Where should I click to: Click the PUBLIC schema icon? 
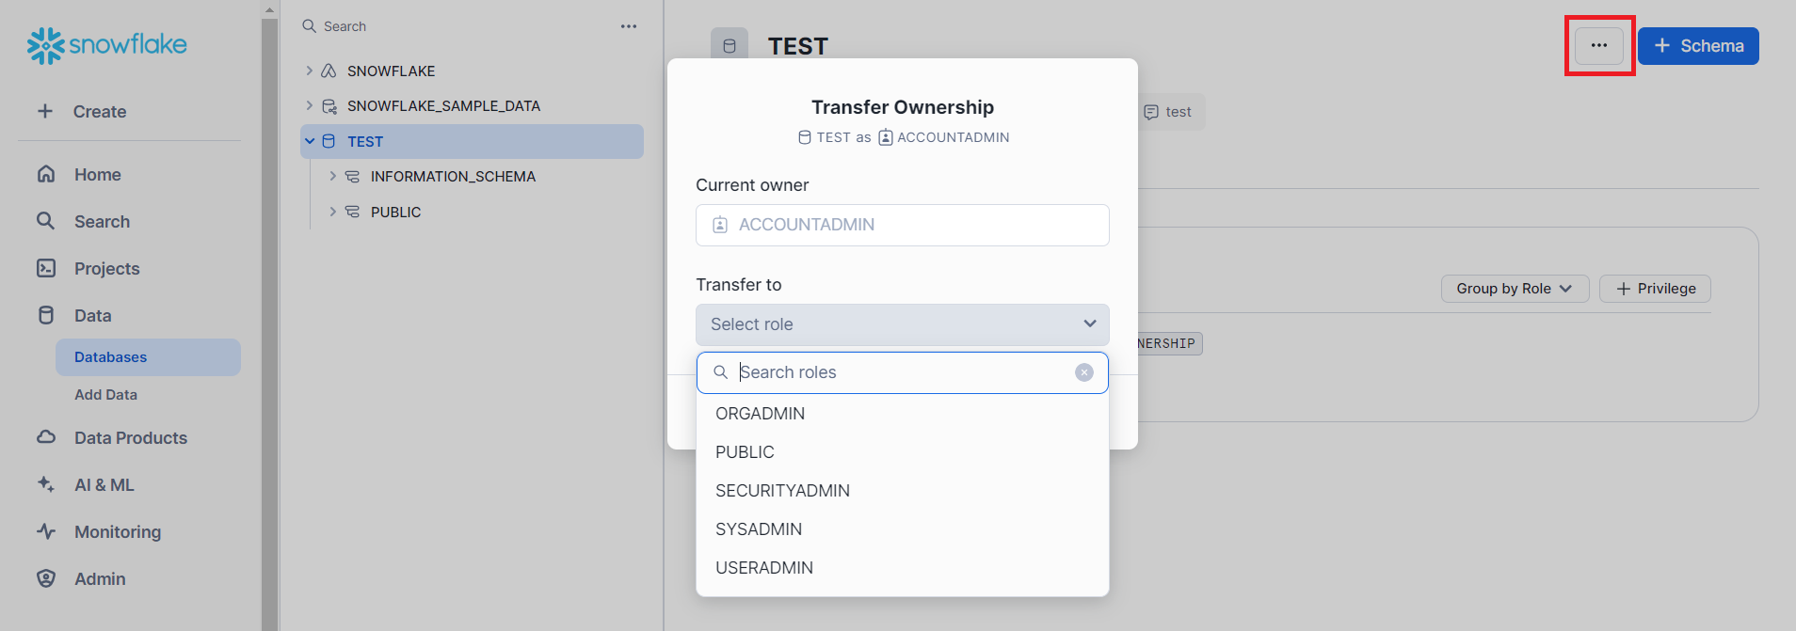click(352, 212)
